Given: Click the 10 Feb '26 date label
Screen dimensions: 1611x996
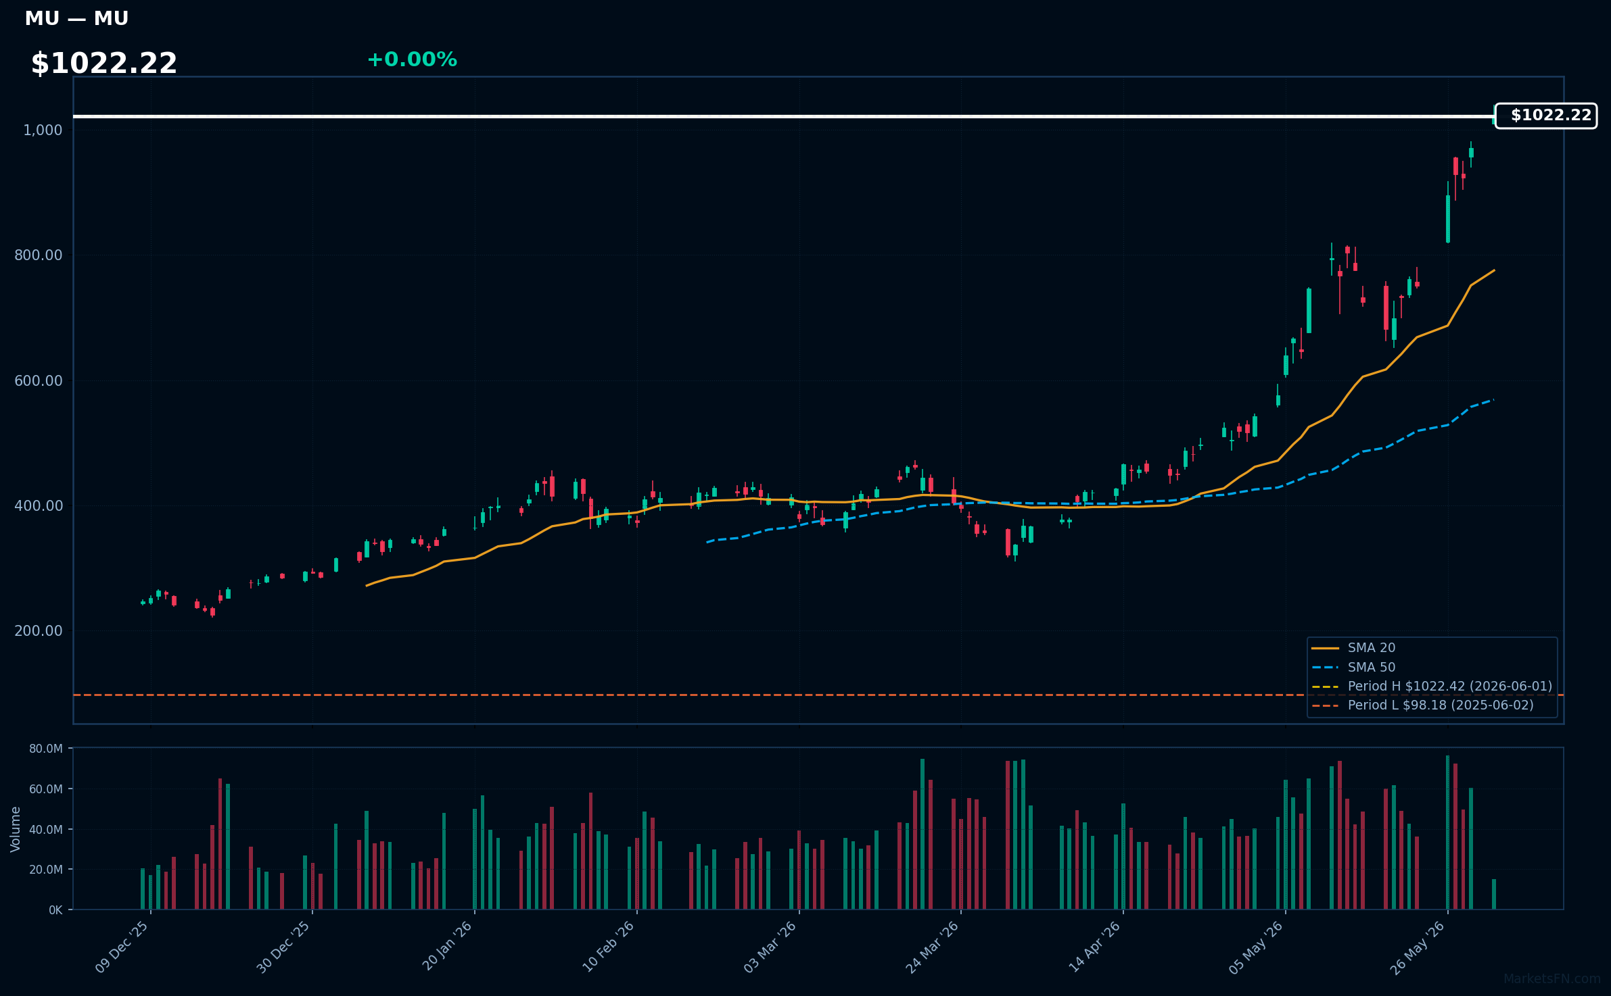Looking at the screenshot, I should [x=609, y=947].
